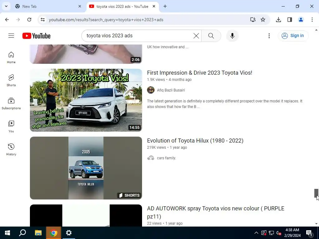Open the You section in the sidebar

pyautogui.click(x=11, y=126)
